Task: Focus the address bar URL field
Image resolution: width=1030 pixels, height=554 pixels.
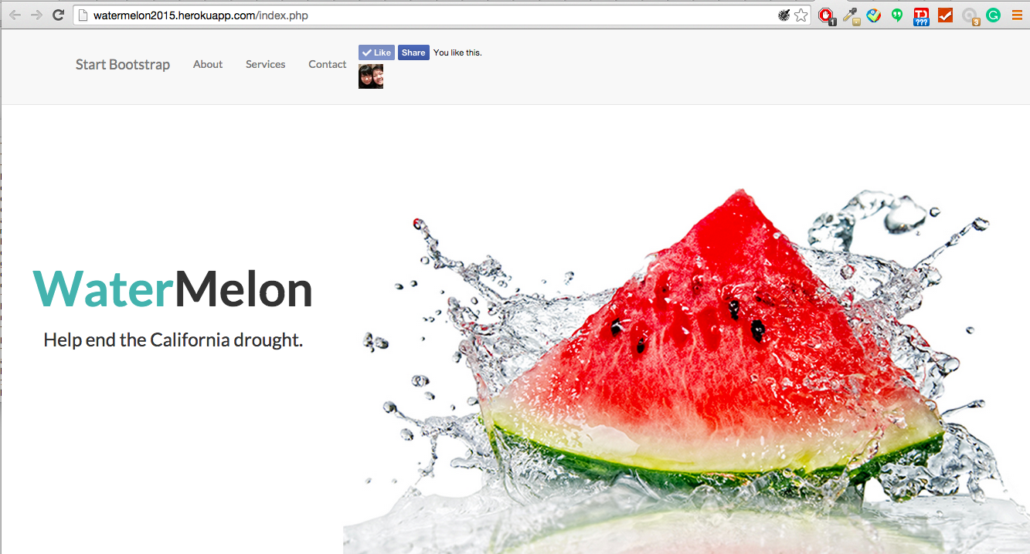Action: coord(429,15)
